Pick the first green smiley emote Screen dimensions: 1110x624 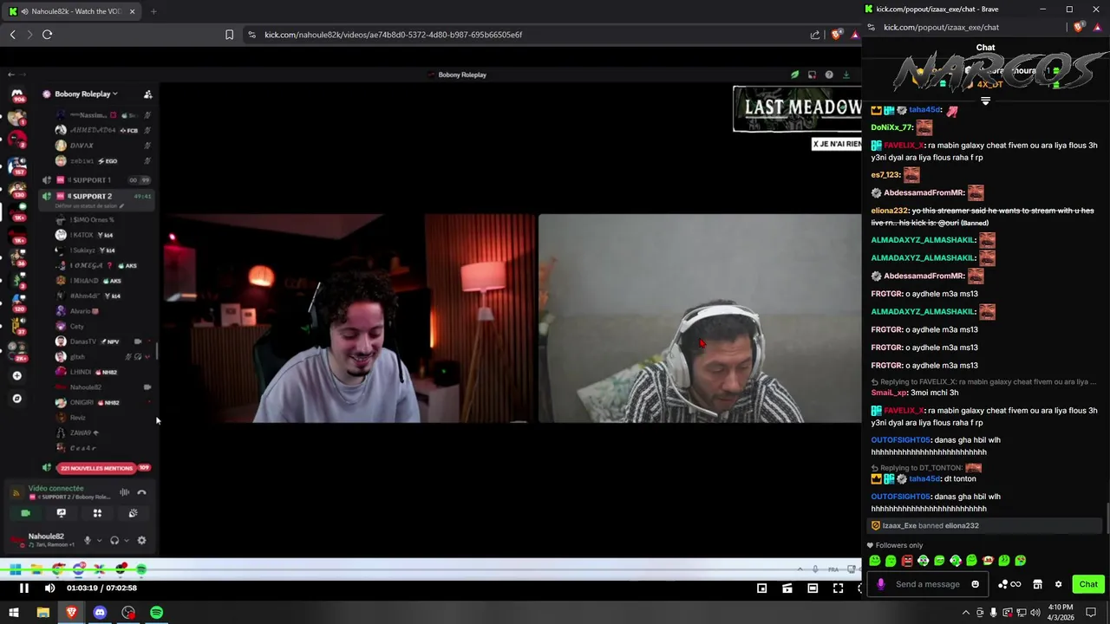(x=874, y=561)
